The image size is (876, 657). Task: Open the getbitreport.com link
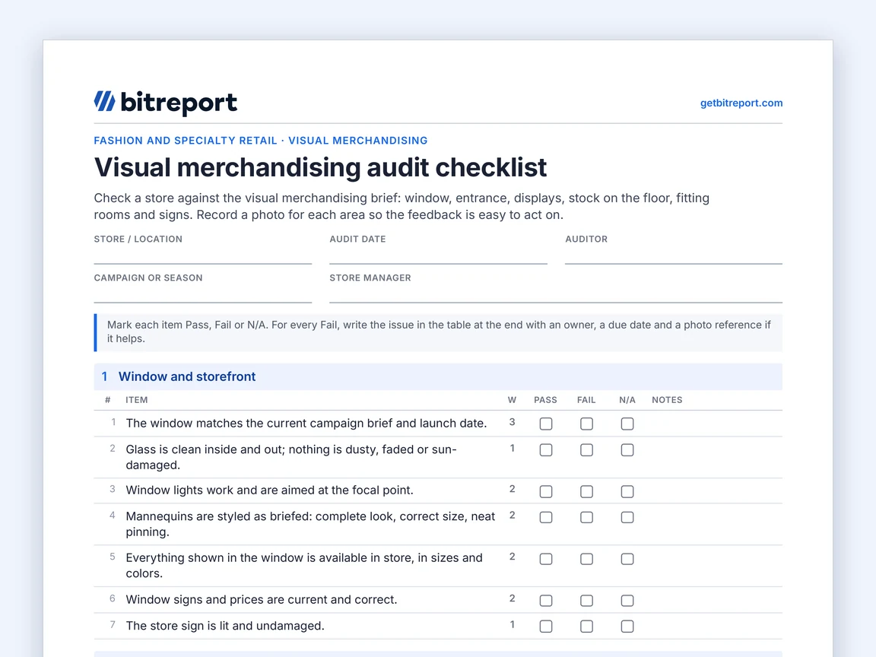click(741, 103)
